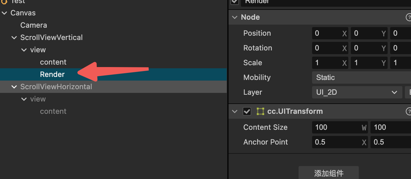This screenshot has width=411, height=179.
Task: Toggle the Render node active checkbox
Action: 235,1
